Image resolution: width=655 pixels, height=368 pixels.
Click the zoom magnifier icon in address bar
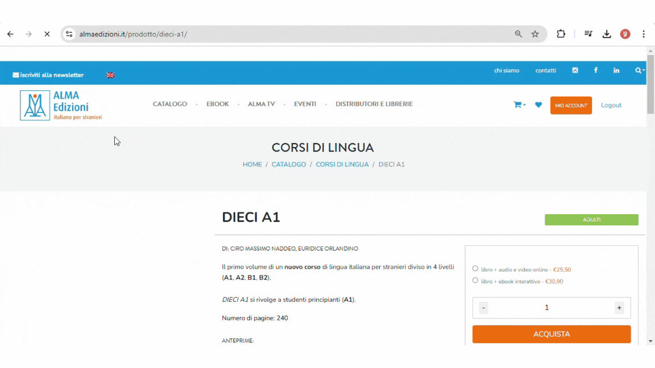(x=518, y=34)
